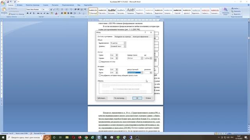Viewport: 250px width, 140px height.
Task: Click the font color button
Action: (56, 13)
